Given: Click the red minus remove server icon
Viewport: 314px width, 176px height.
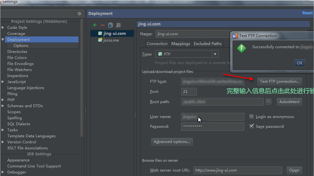Looking at the screenshot, I should tap(102, 25).
